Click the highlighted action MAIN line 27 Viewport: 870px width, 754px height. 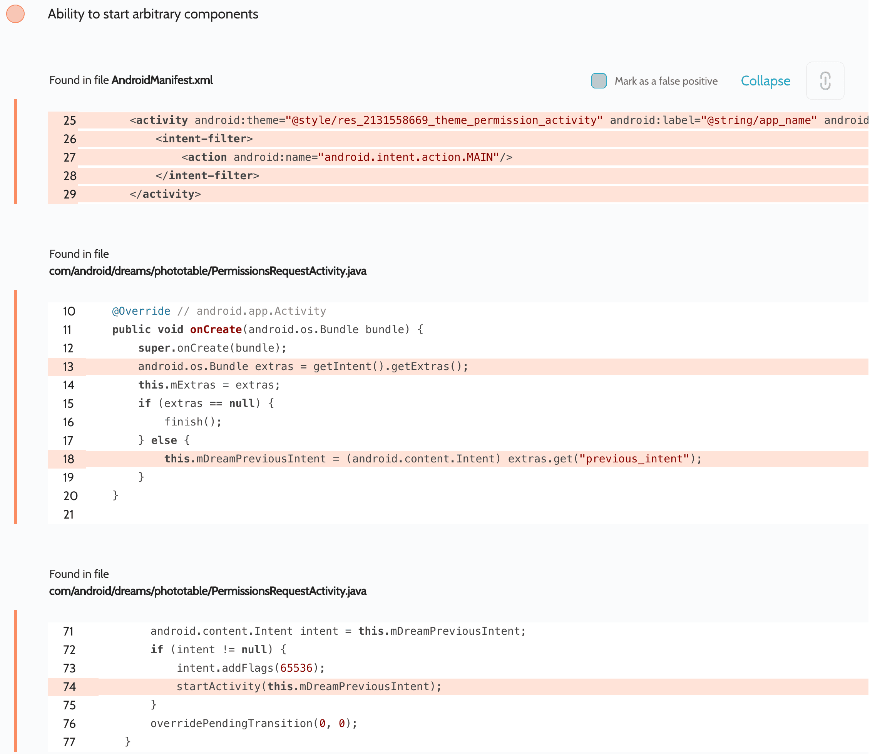point(346,157)
